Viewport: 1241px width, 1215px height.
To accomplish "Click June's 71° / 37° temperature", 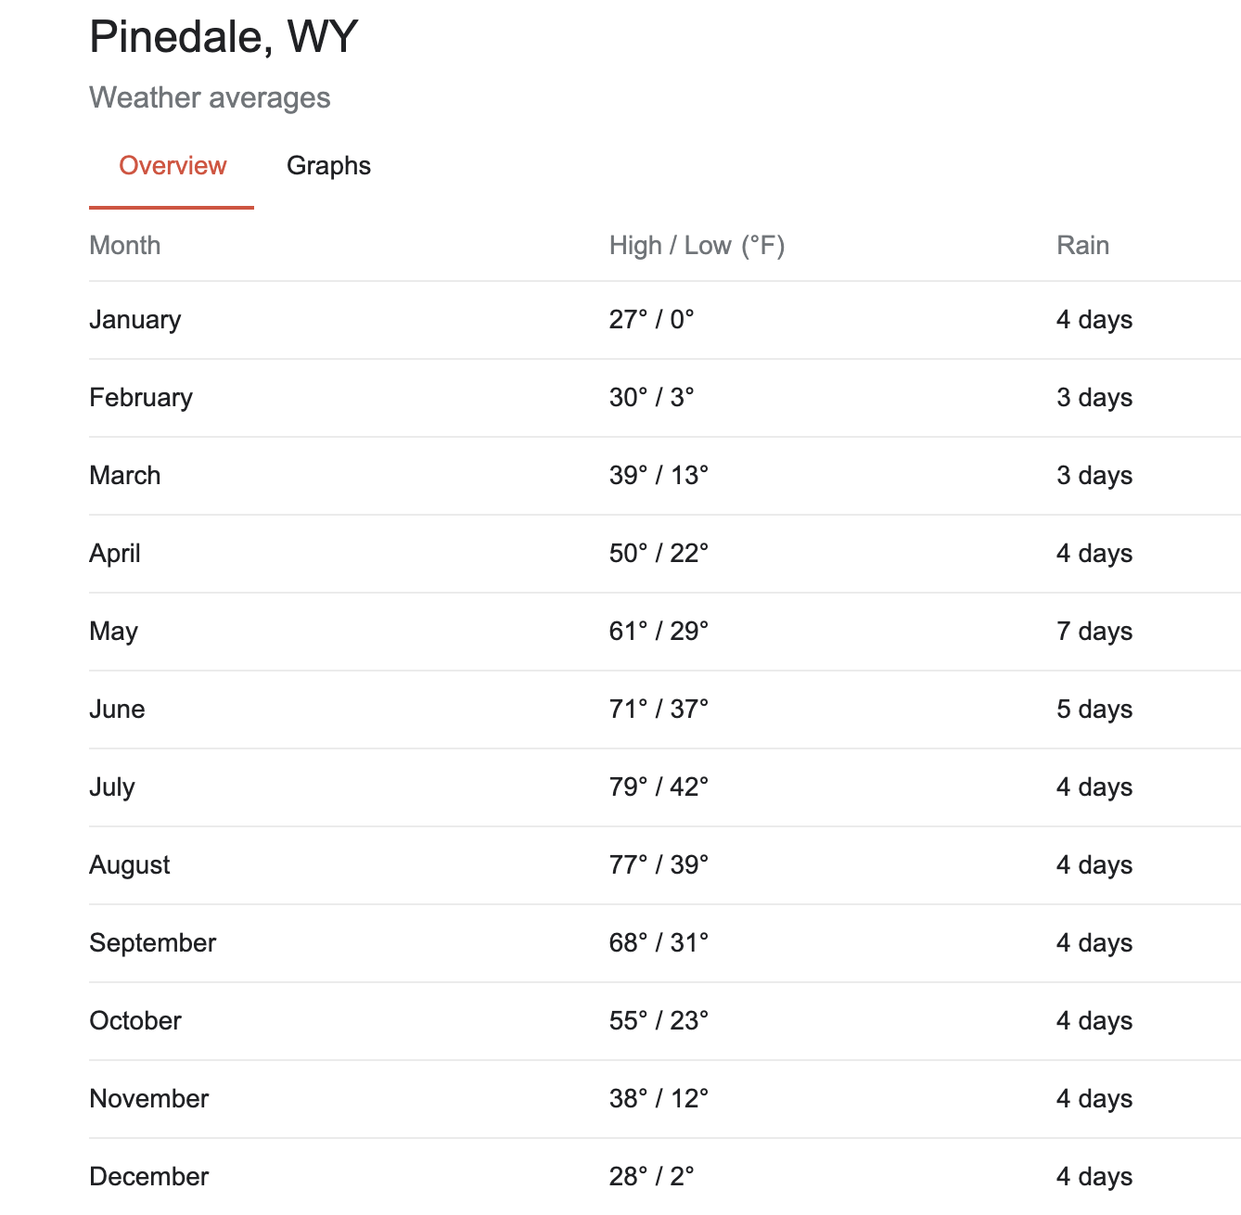I will tap(659, 710).
